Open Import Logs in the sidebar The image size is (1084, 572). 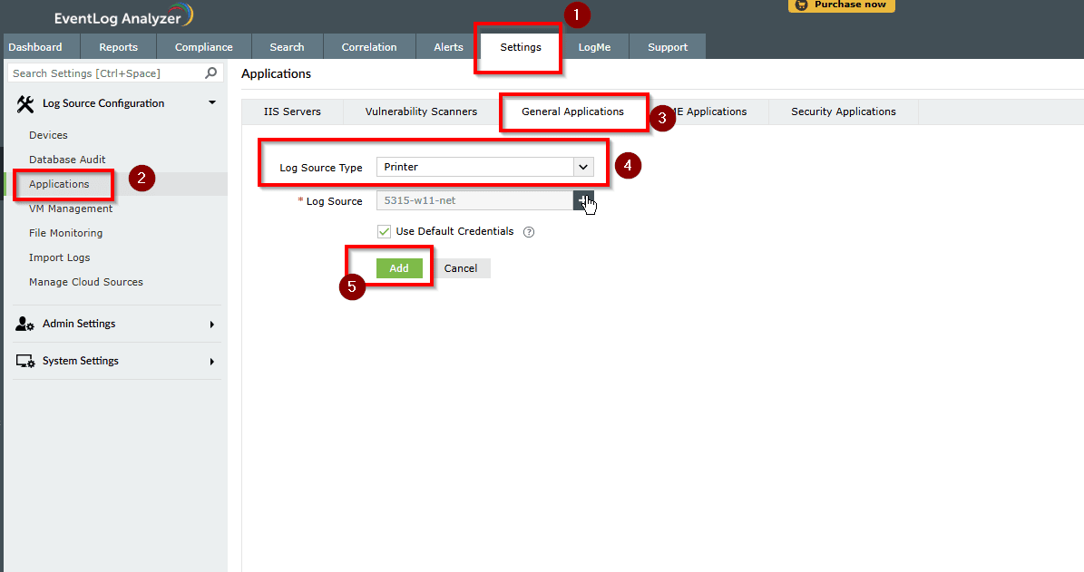(60, 257)
